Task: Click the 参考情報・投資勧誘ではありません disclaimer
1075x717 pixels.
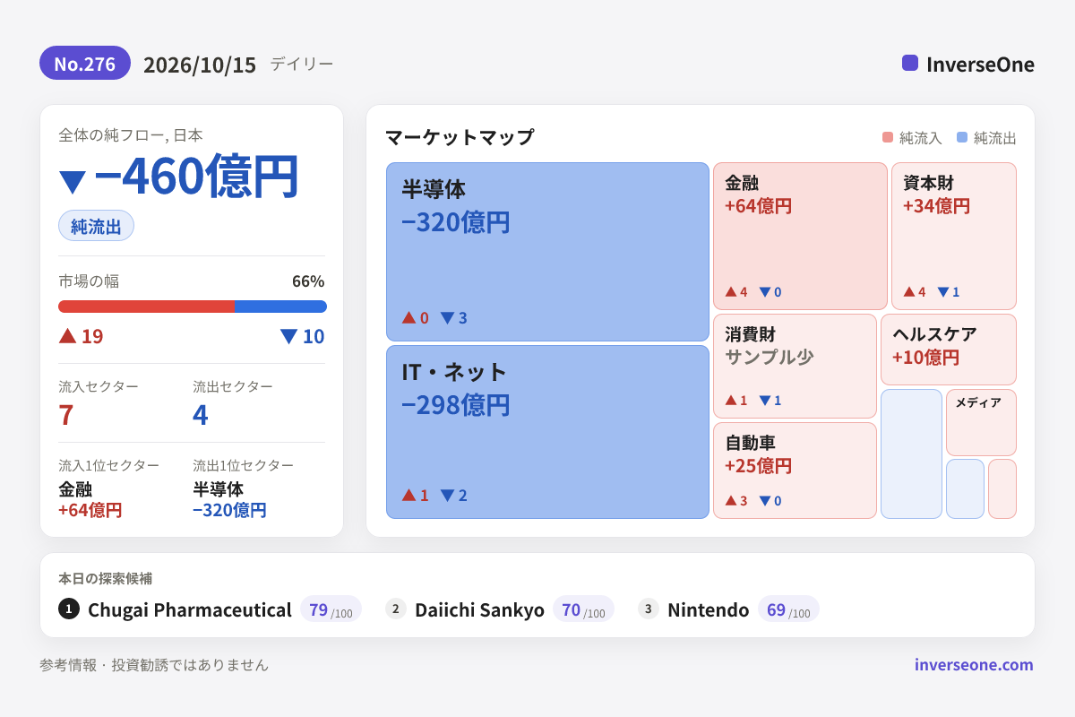Action: [x=154, y=665]
